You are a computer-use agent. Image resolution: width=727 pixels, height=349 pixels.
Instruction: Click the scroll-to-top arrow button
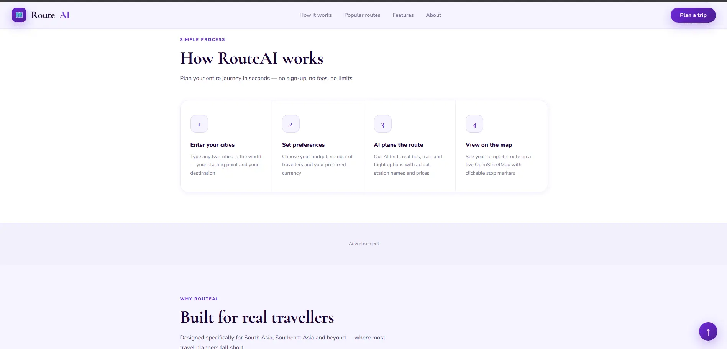tap(708, 331)
